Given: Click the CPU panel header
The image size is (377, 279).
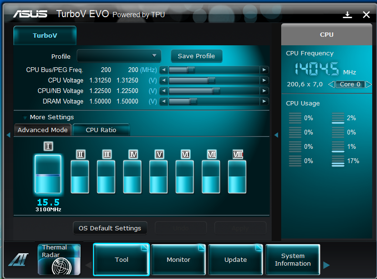Looking at the screenshot, I should 326,35.
